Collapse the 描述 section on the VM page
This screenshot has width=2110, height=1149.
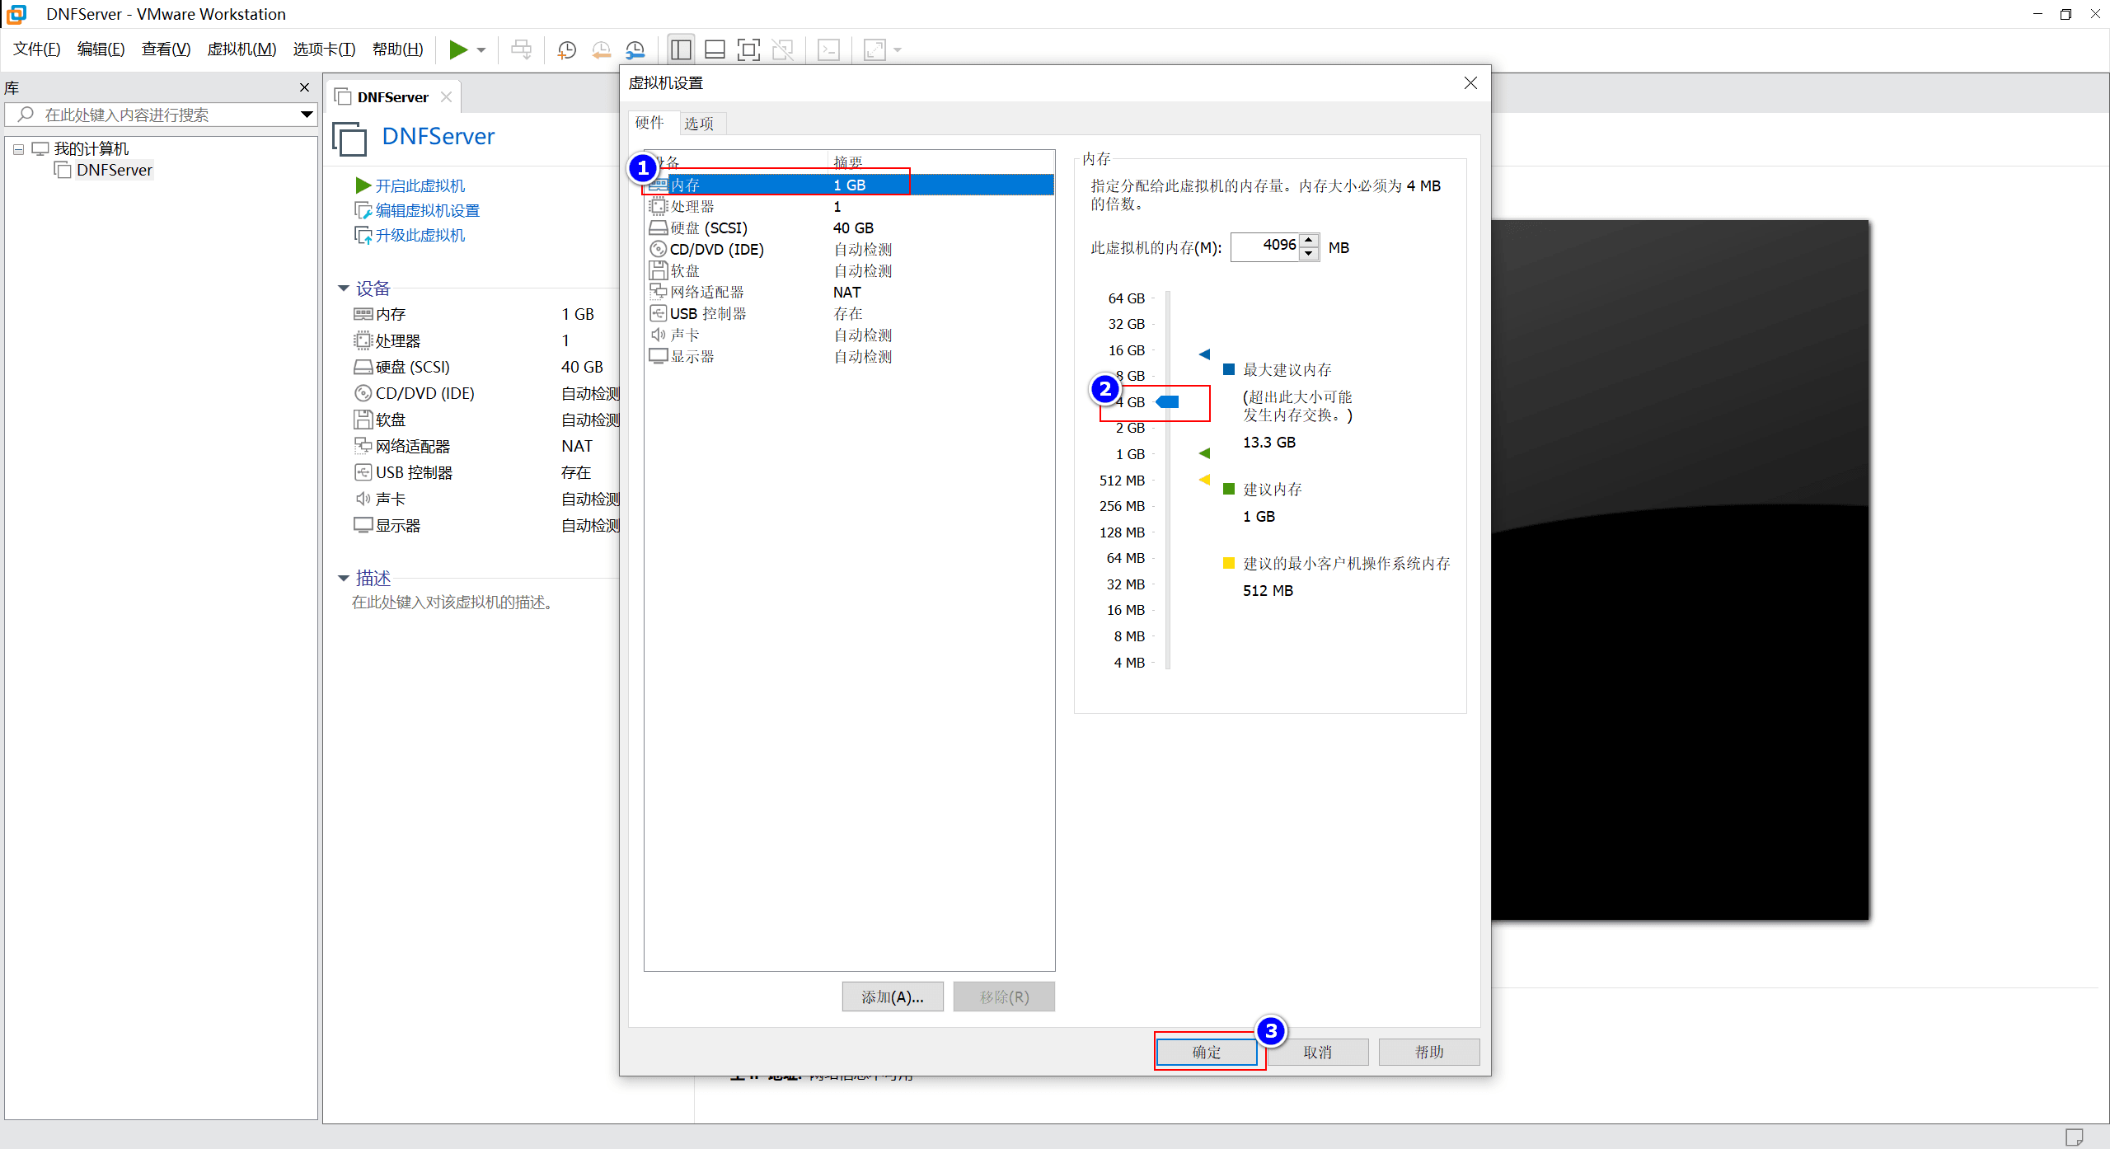pos(344,579)
